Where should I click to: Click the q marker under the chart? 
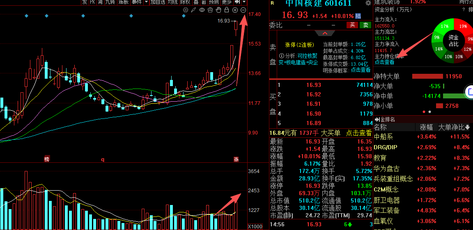(x=103, y=159)
